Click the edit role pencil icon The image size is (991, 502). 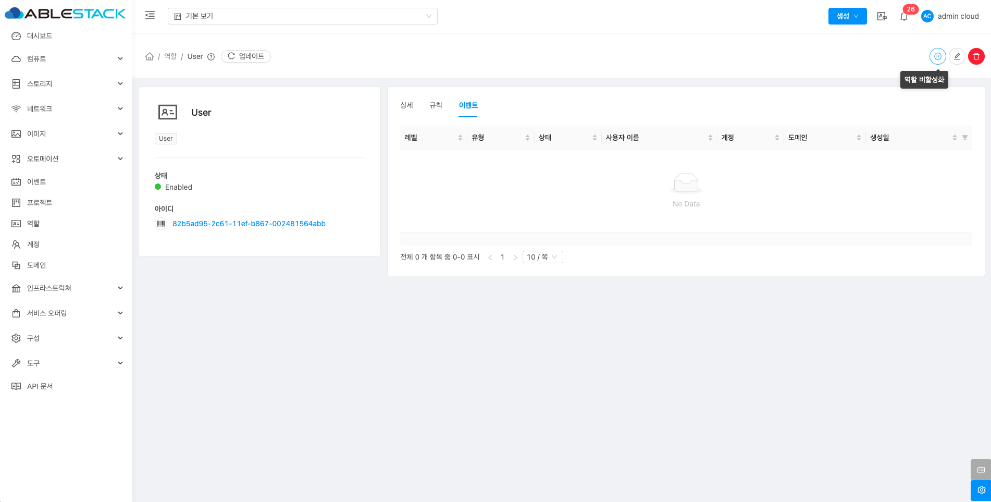click(x=957, y=56)
